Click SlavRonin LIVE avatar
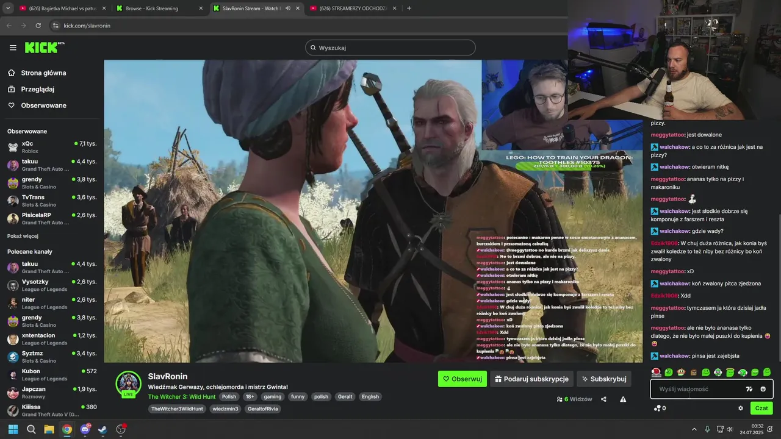 pos(129,384)
